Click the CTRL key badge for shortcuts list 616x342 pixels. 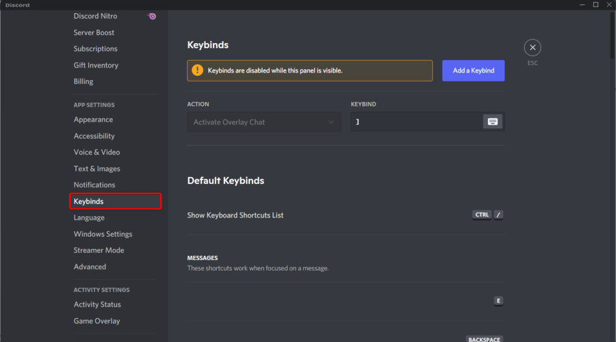click(482, 215)
